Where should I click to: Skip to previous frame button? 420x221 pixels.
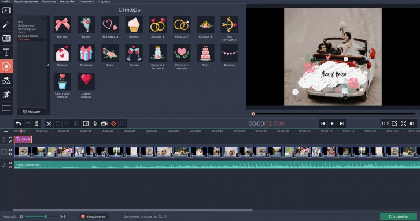(x=323, y=123)
